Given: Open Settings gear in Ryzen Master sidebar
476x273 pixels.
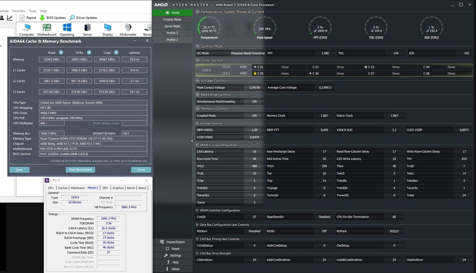Looking at the screenshot, I should tap(166, 255).
